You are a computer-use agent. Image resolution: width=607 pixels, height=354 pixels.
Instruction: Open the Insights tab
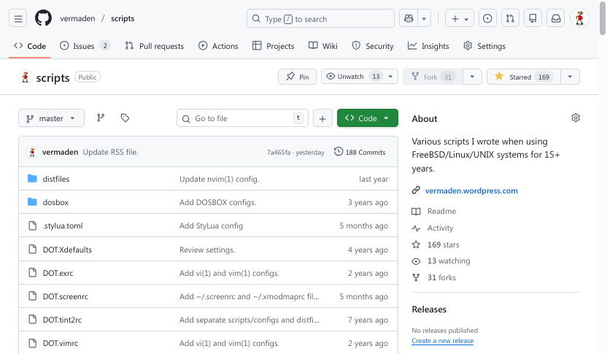pos(428,46)
